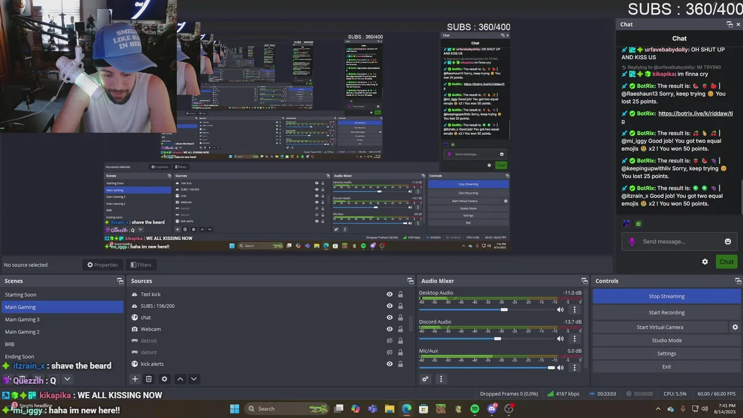Viewport: 743px width, 418px height.
Task: Open the Windows Start menu
Action: (x=235, y=409)
